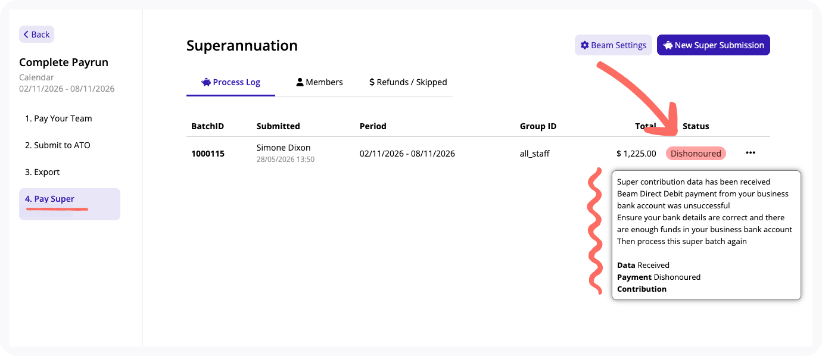
Task: Click the BatchID column header
Action: point(207,126)
